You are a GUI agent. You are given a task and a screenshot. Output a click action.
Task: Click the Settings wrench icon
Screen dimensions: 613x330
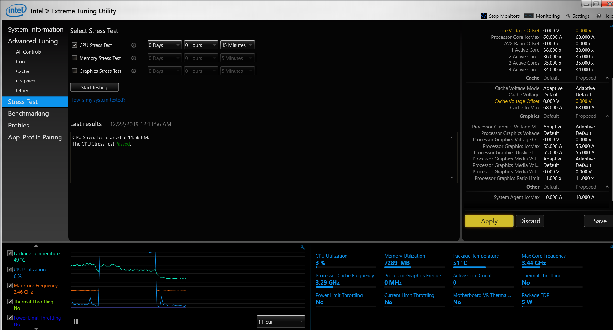click(568, 16)
